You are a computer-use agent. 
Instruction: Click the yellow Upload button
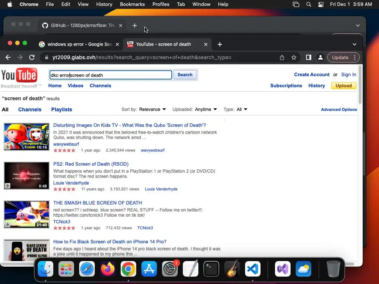pyautogui.click(x=343, y=86)
